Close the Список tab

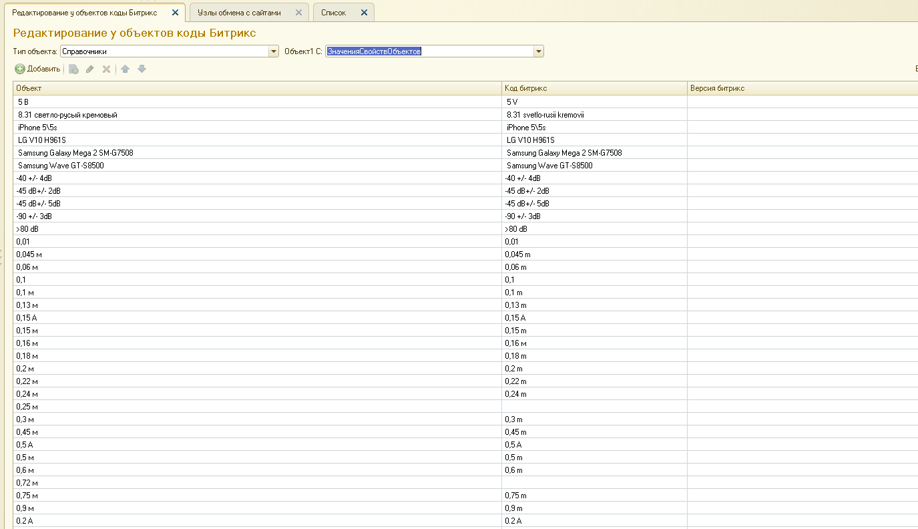[x=364, y=13]
